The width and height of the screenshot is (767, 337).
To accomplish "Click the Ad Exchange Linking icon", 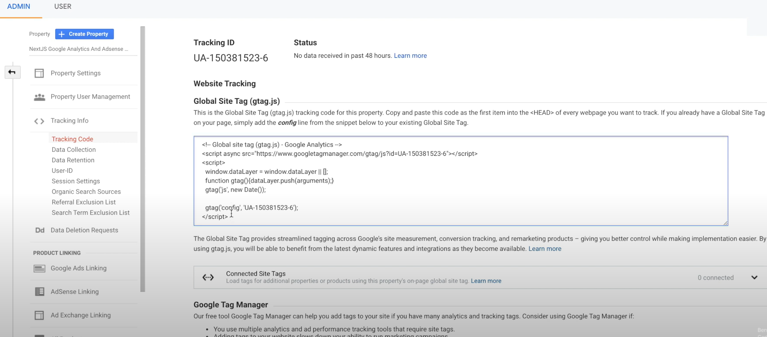I will (39, 315).
